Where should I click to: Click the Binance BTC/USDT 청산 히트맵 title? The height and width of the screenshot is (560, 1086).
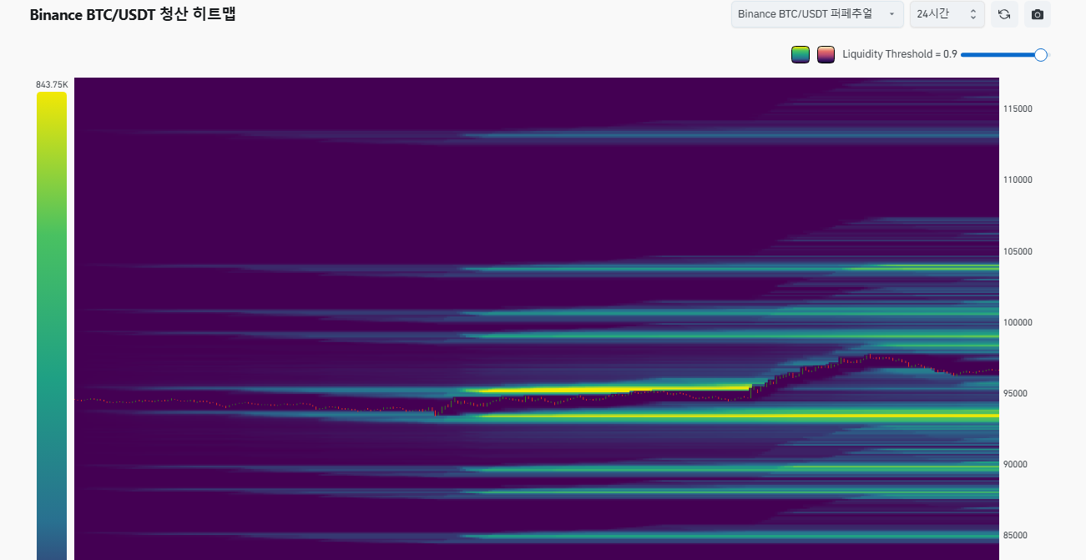pos(133,14)
